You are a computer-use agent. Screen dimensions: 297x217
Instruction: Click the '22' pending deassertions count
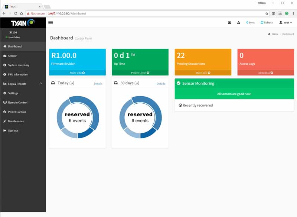point(181,55)
